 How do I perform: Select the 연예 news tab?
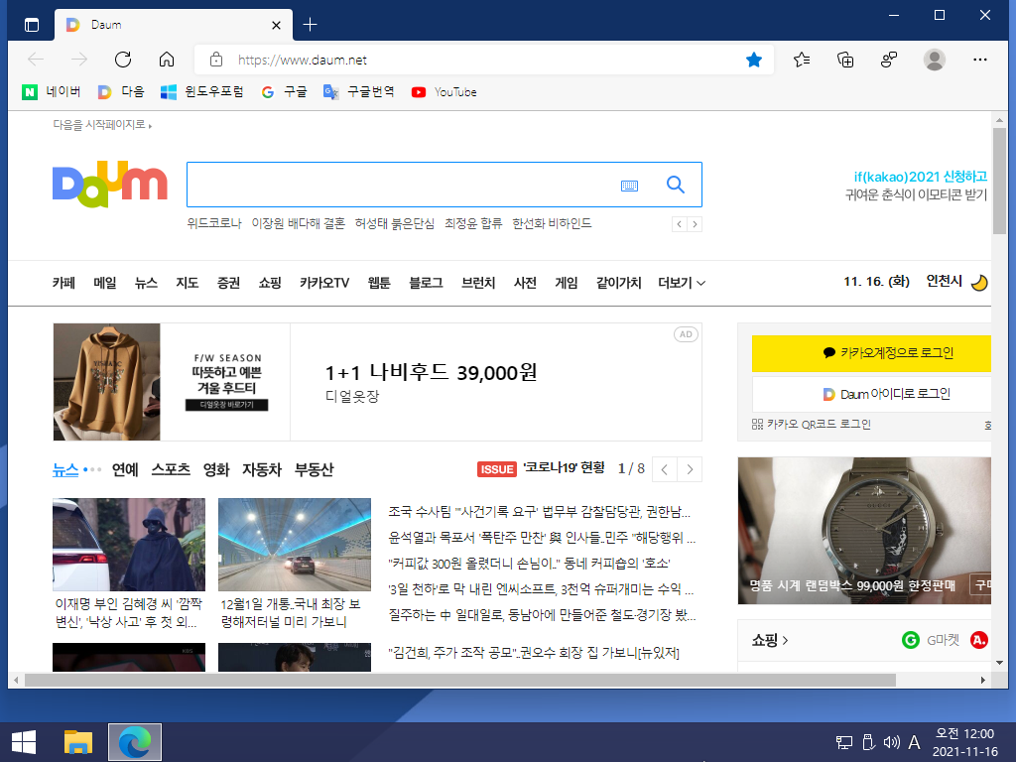(x=125, y=469)
